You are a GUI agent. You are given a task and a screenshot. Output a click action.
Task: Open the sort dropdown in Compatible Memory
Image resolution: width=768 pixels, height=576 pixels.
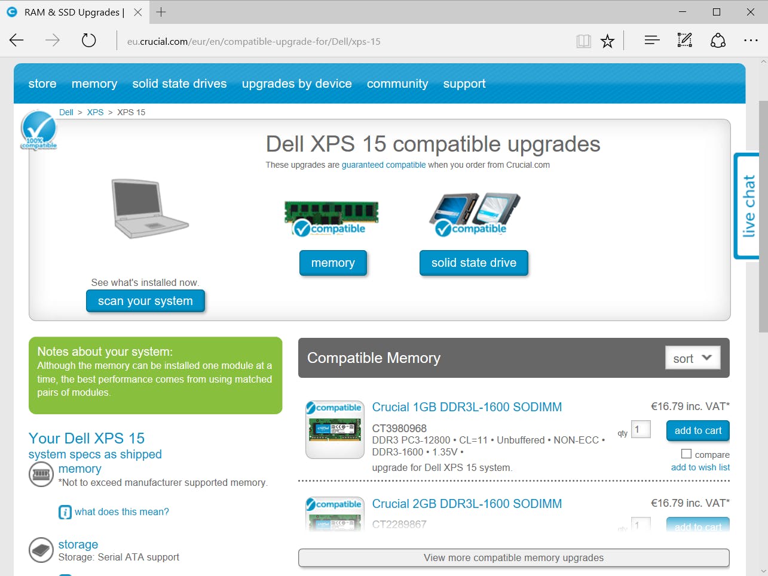point(693,358)
